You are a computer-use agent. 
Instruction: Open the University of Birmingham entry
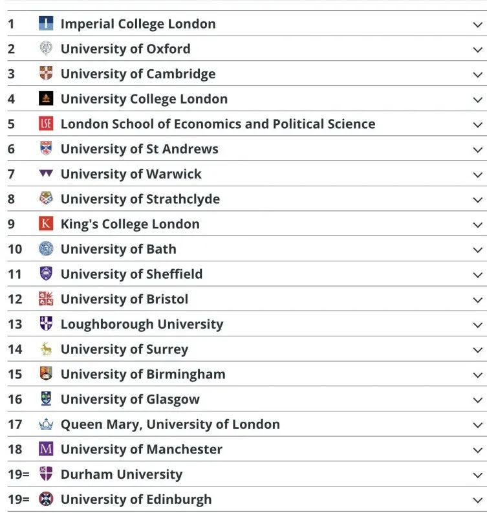(x=143, y=374)
